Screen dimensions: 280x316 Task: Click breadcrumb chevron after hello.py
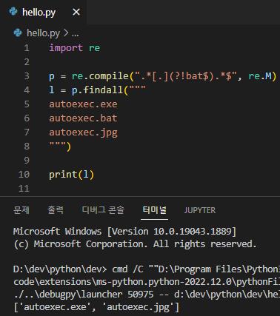[x=66, y=33]
